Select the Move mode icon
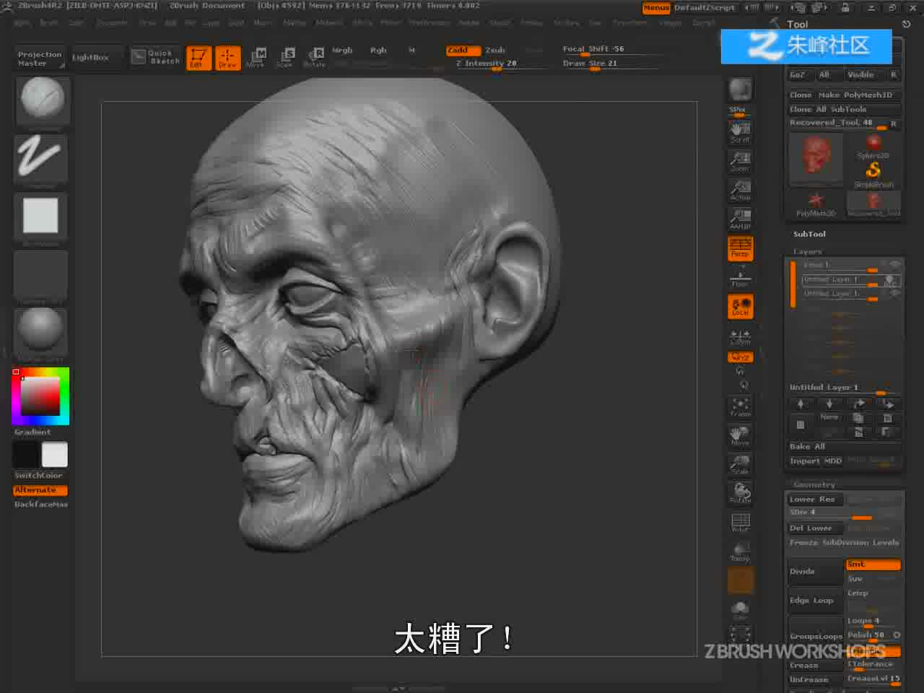Screen dimensions: 924x693 (256, 57)
